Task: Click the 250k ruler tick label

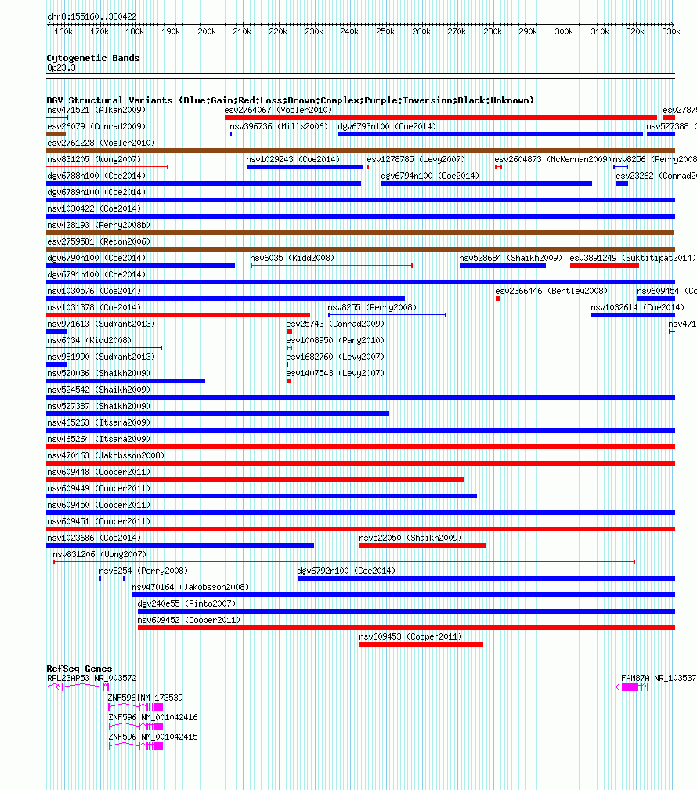Action: click(x=385, y=31)
